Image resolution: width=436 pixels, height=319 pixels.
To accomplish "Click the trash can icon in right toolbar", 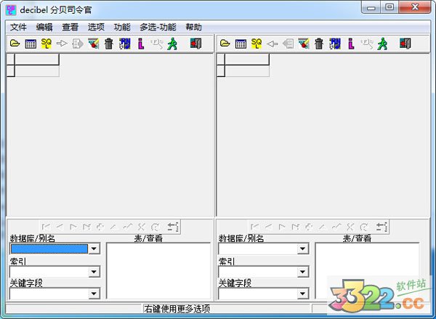I will (x=319, y=44).
